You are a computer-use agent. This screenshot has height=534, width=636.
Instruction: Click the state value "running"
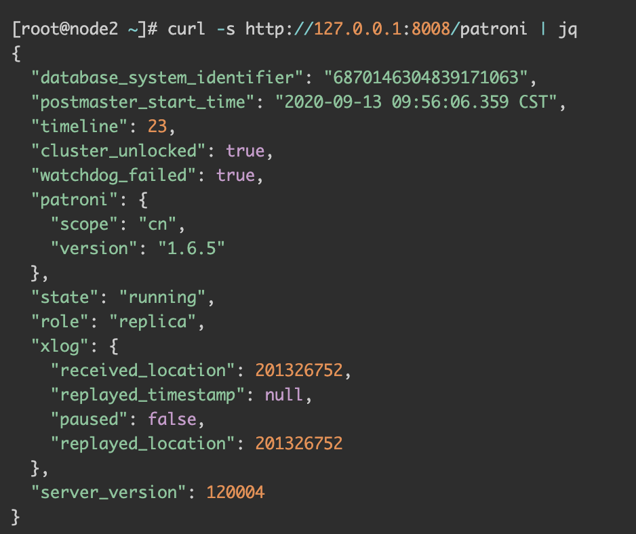point(162,297)
